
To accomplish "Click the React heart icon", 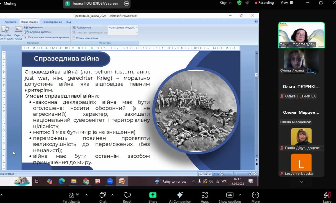I will click(x=127, y=195).
